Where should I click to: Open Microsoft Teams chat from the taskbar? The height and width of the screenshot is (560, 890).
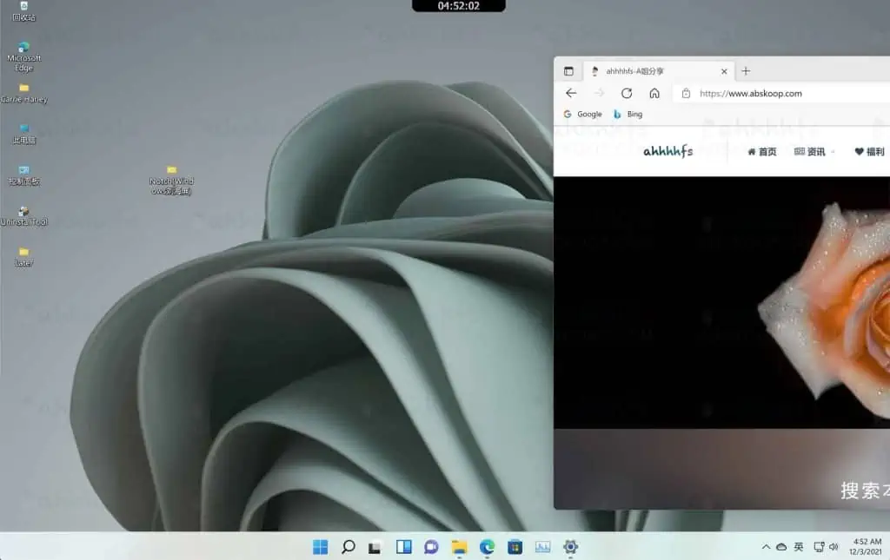430,547
